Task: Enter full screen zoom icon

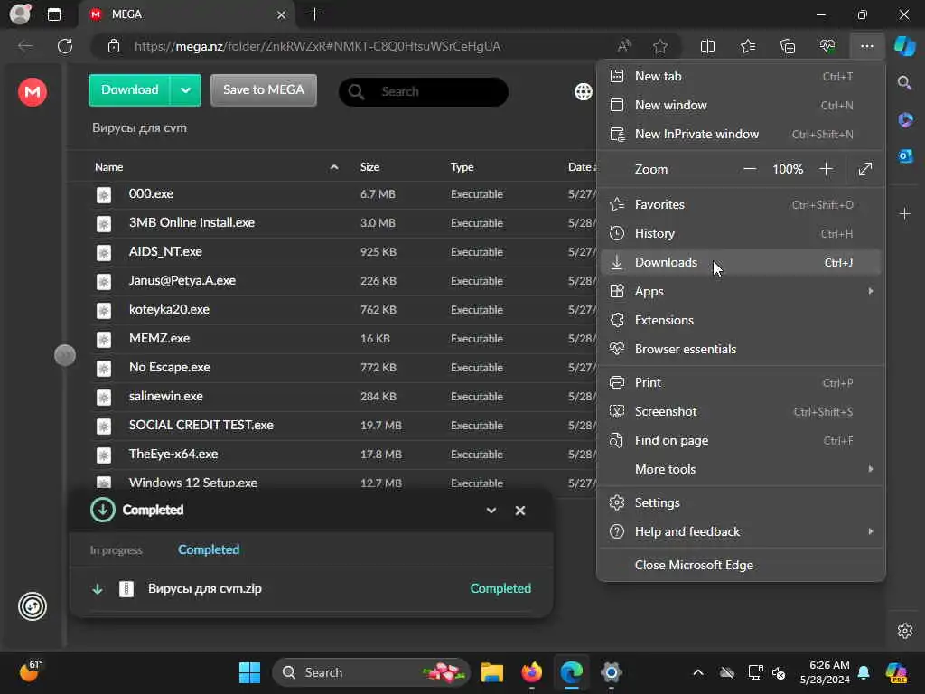Action: (864, 169)
